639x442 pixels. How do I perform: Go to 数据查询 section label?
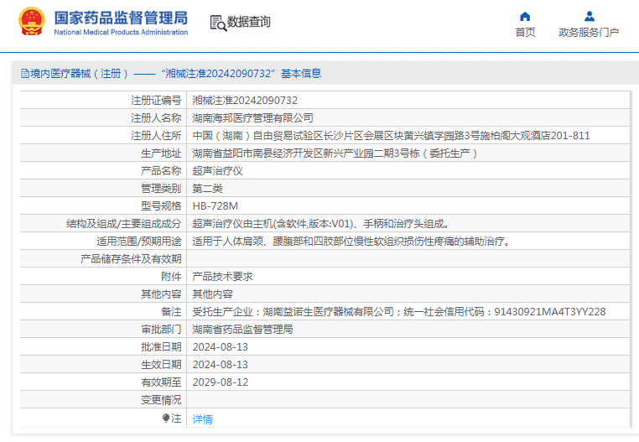[249, 23]
